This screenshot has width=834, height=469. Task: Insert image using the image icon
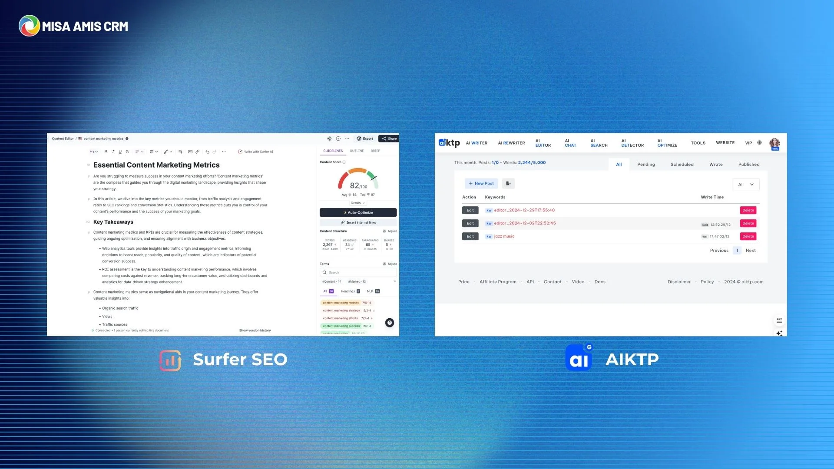coord(190,152)
